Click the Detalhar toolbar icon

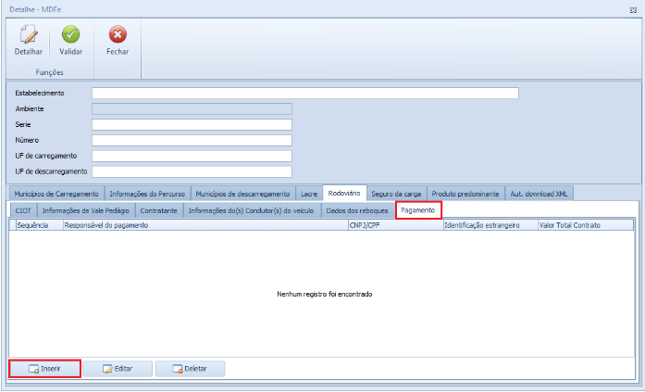click(x=28, y=38)
